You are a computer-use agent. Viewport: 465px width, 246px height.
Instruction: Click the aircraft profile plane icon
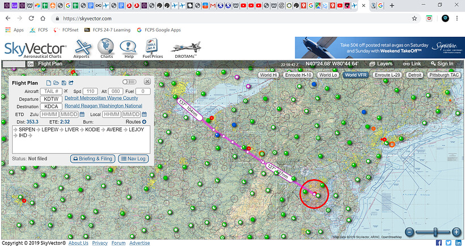[x=66, y=91]
